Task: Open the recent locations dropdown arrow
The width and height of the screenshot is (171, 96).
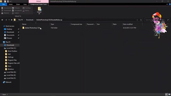Action: tap(9, 20)
